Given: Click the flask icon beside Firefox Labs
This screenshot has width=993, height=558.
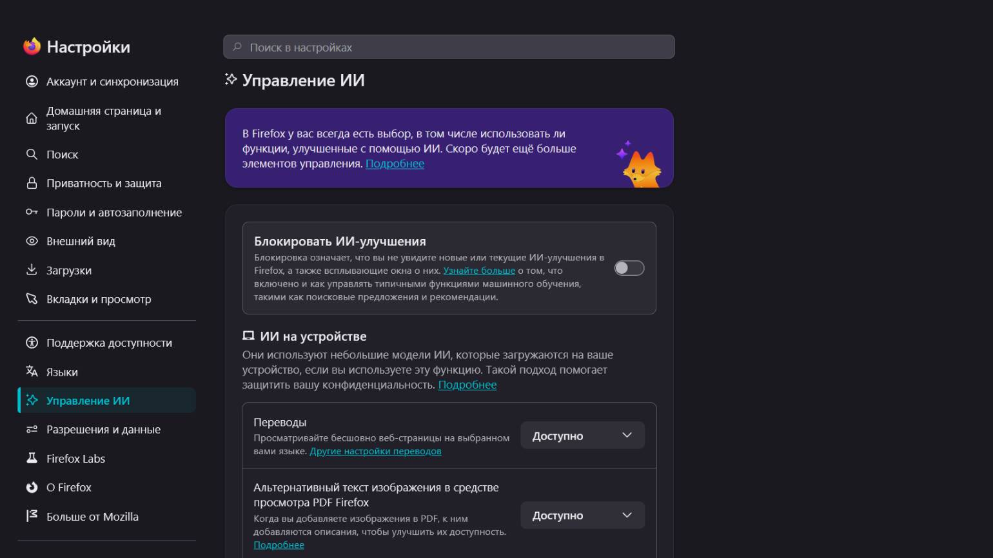Looking at the screenshot, I should [x=32, y=458].
